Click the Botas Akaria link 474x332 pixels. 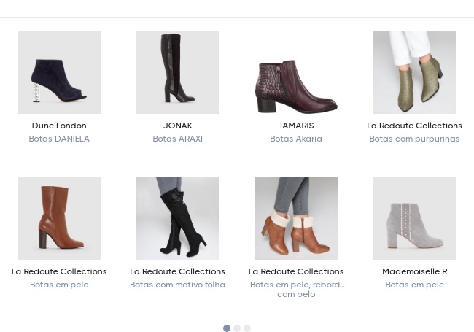point(296,139)
